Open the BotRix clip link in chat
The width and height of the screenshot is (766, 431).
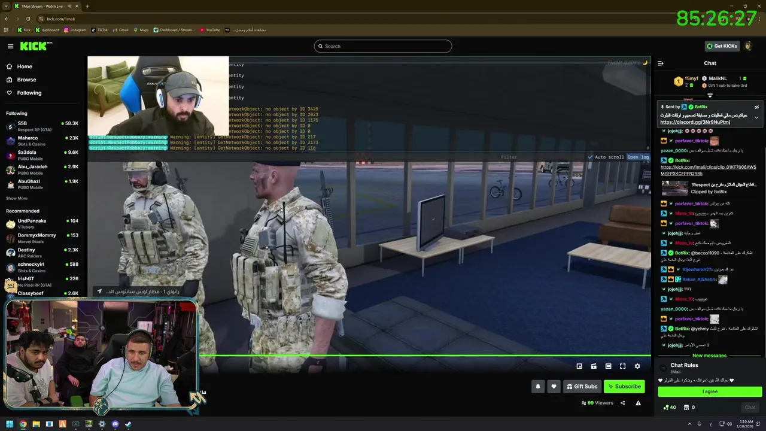tap(708, 170)
